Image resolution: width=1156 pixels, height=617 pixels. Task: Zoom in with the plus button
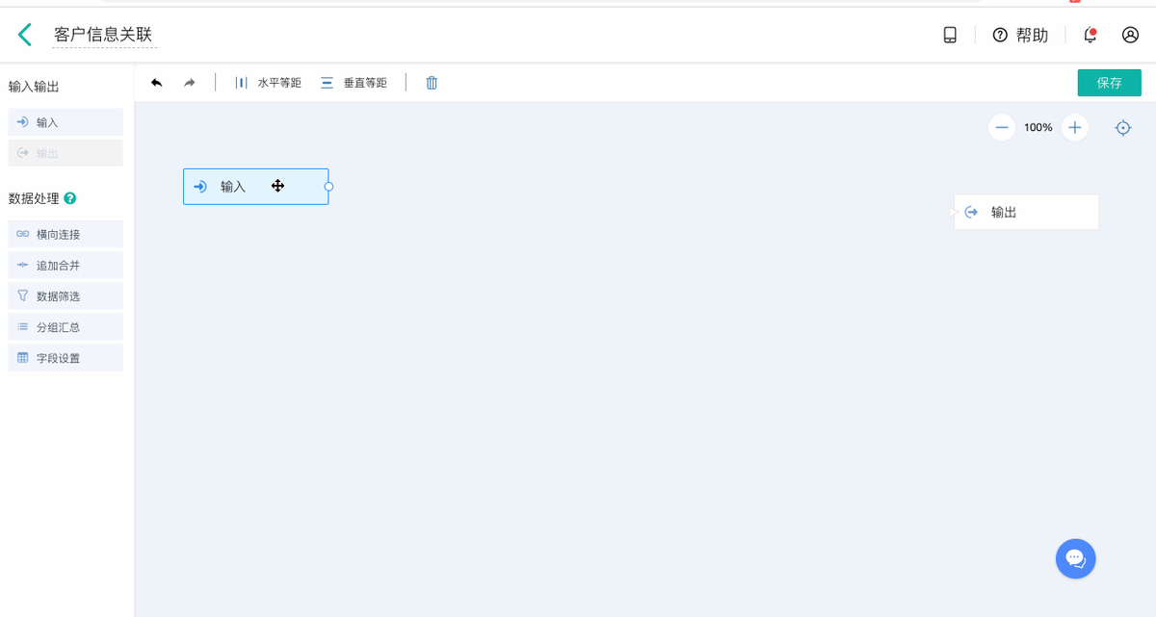(x=1075, y=127)
